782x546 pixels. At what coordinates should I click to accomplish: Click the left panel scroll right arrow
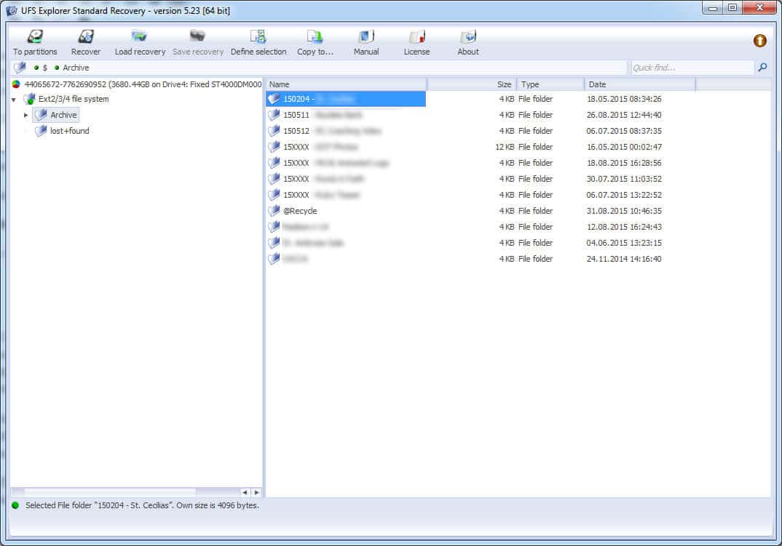[256, 492]
